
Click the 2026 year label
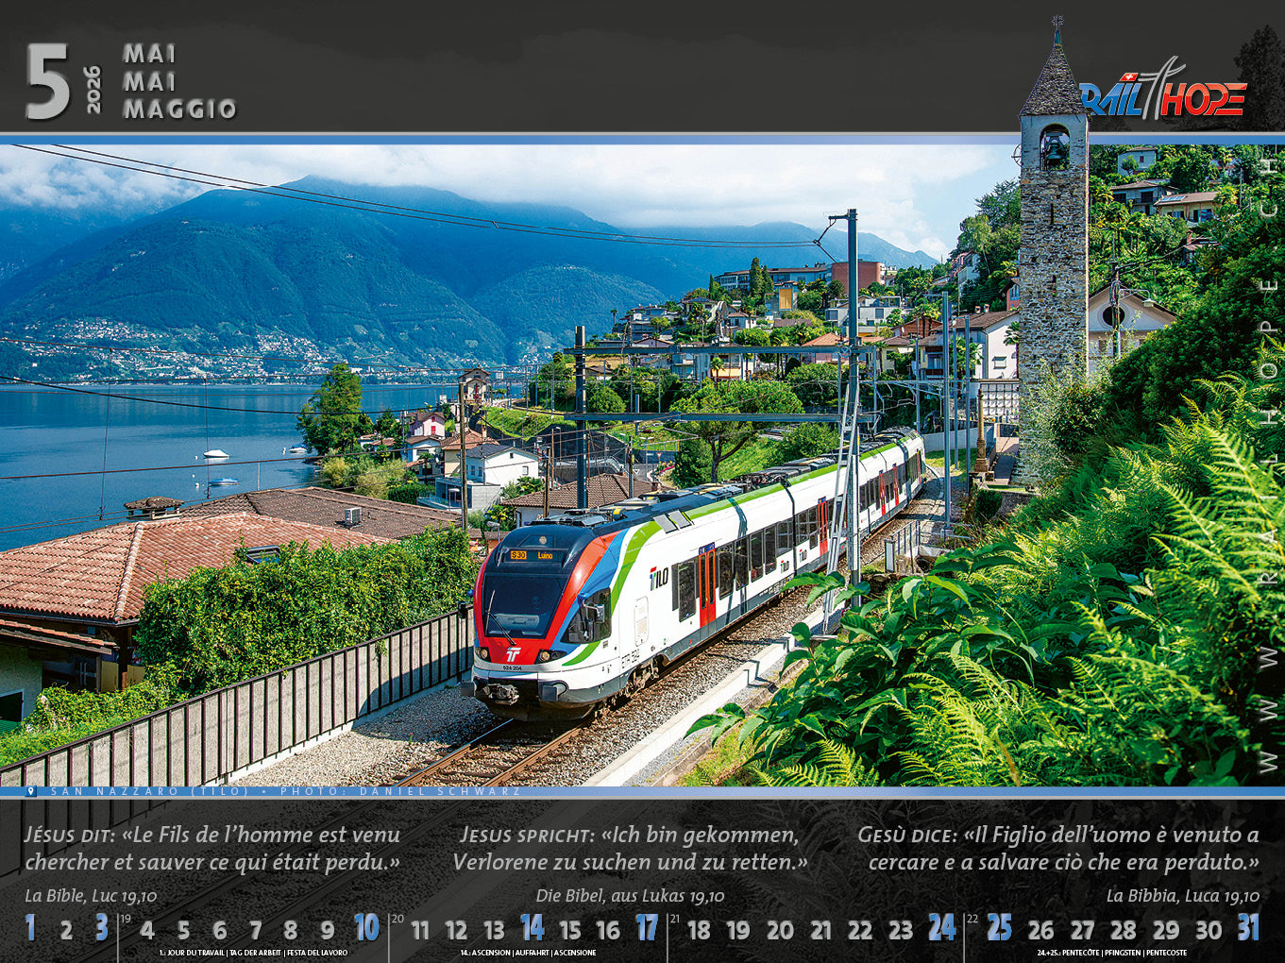93,90
